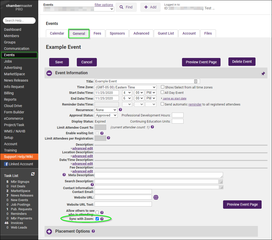Screen dimensions: 272x240
Task: Check Allow others to see who is attending
Action: point(97,212)
